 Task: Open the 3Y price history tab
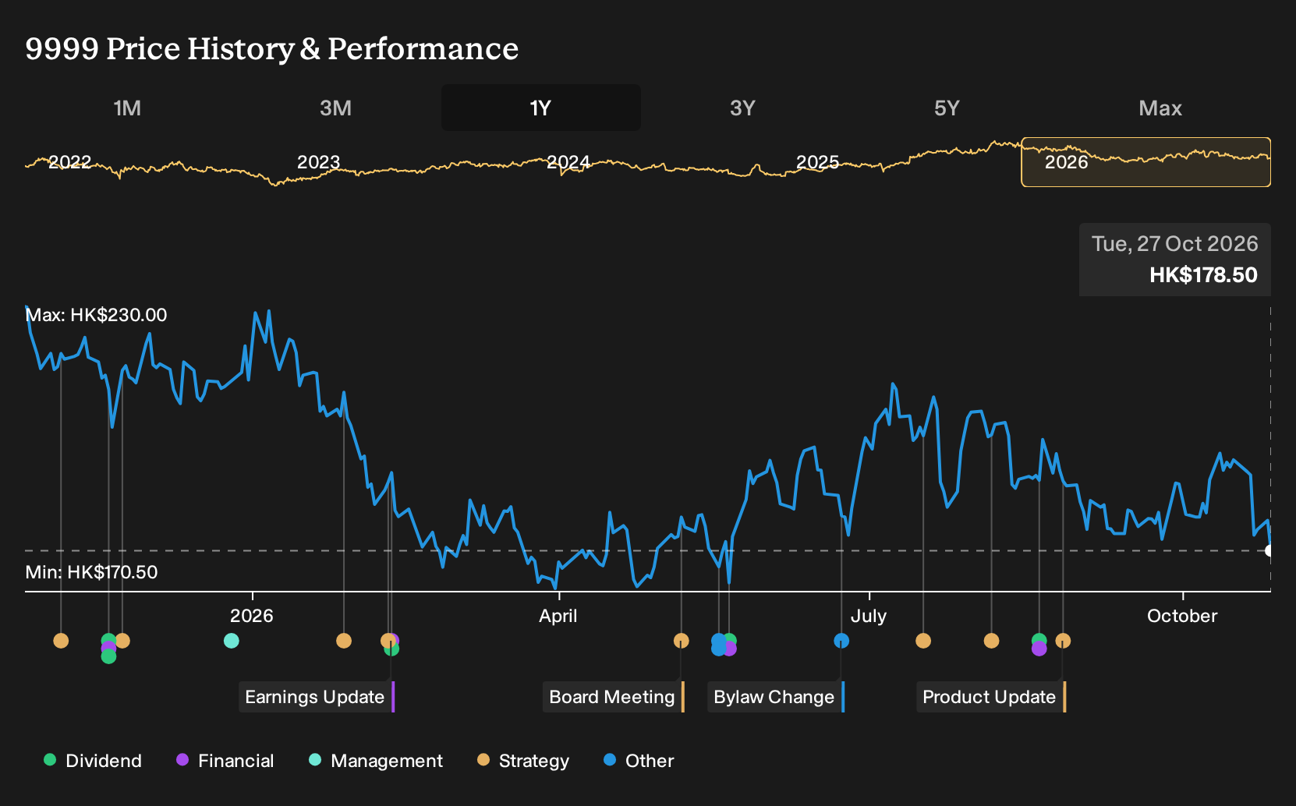tap(742, 108)
